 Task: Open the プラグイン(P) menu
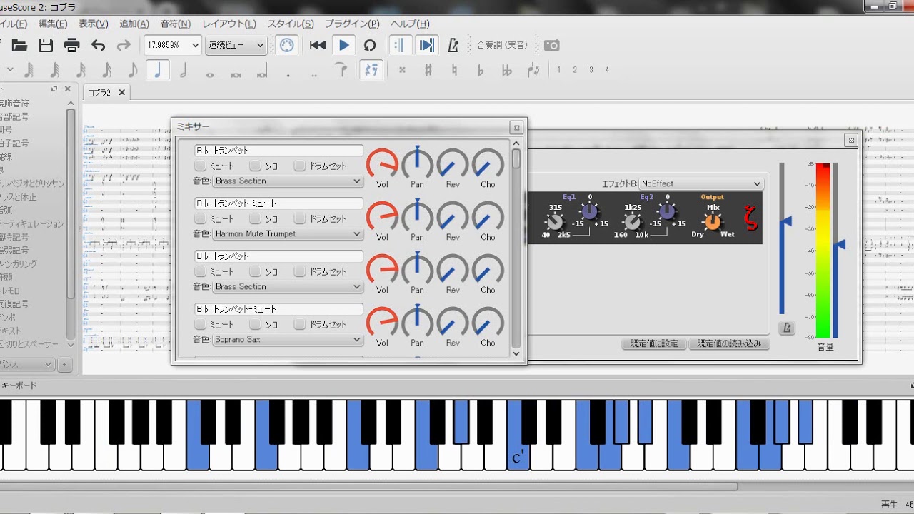coord(353,24)
